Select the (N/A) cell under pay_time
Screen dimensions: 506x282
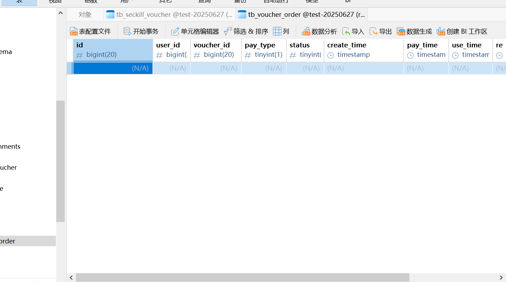pyautogui.click(x=426, y=68)
